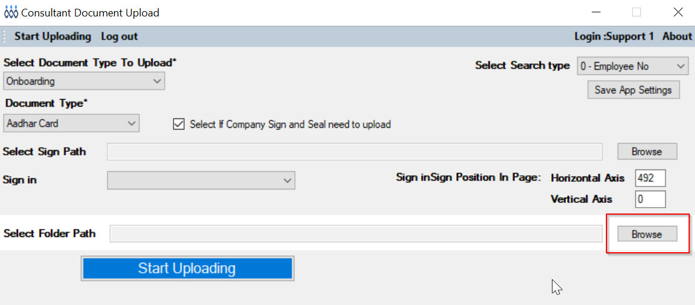Close the Consultant Document Upload window
This screenshot has height=305, width=695.
pos(678,12)
